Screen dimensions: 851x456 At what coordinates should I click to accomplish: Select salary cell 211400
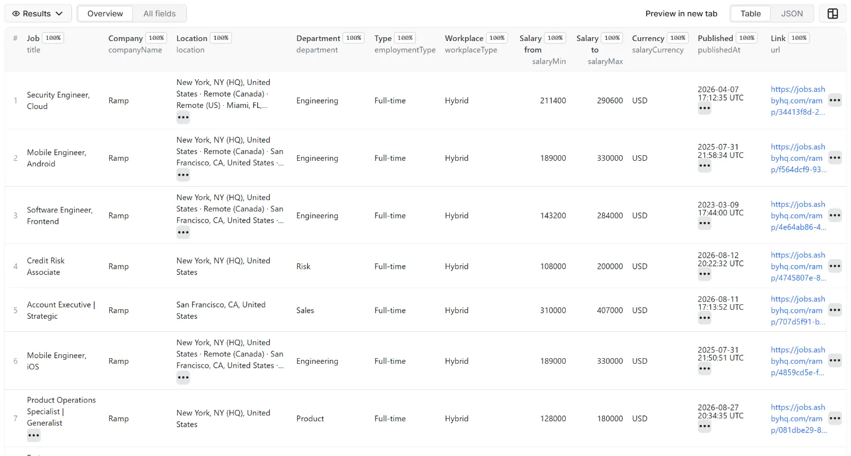(x=553, y=101)
